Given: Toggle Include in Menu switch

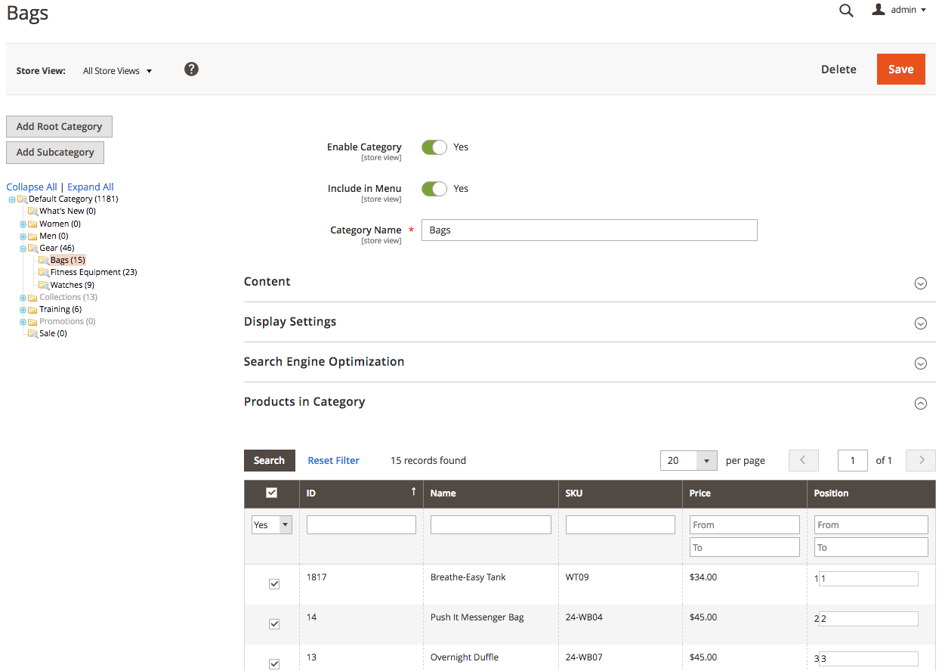Looking at the screenshot, I should point(434,189).
